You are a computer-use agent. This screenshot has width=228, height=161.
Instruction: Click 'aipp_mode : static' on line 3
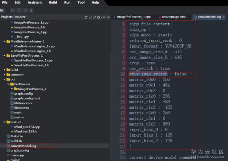[x=151, y=35]
